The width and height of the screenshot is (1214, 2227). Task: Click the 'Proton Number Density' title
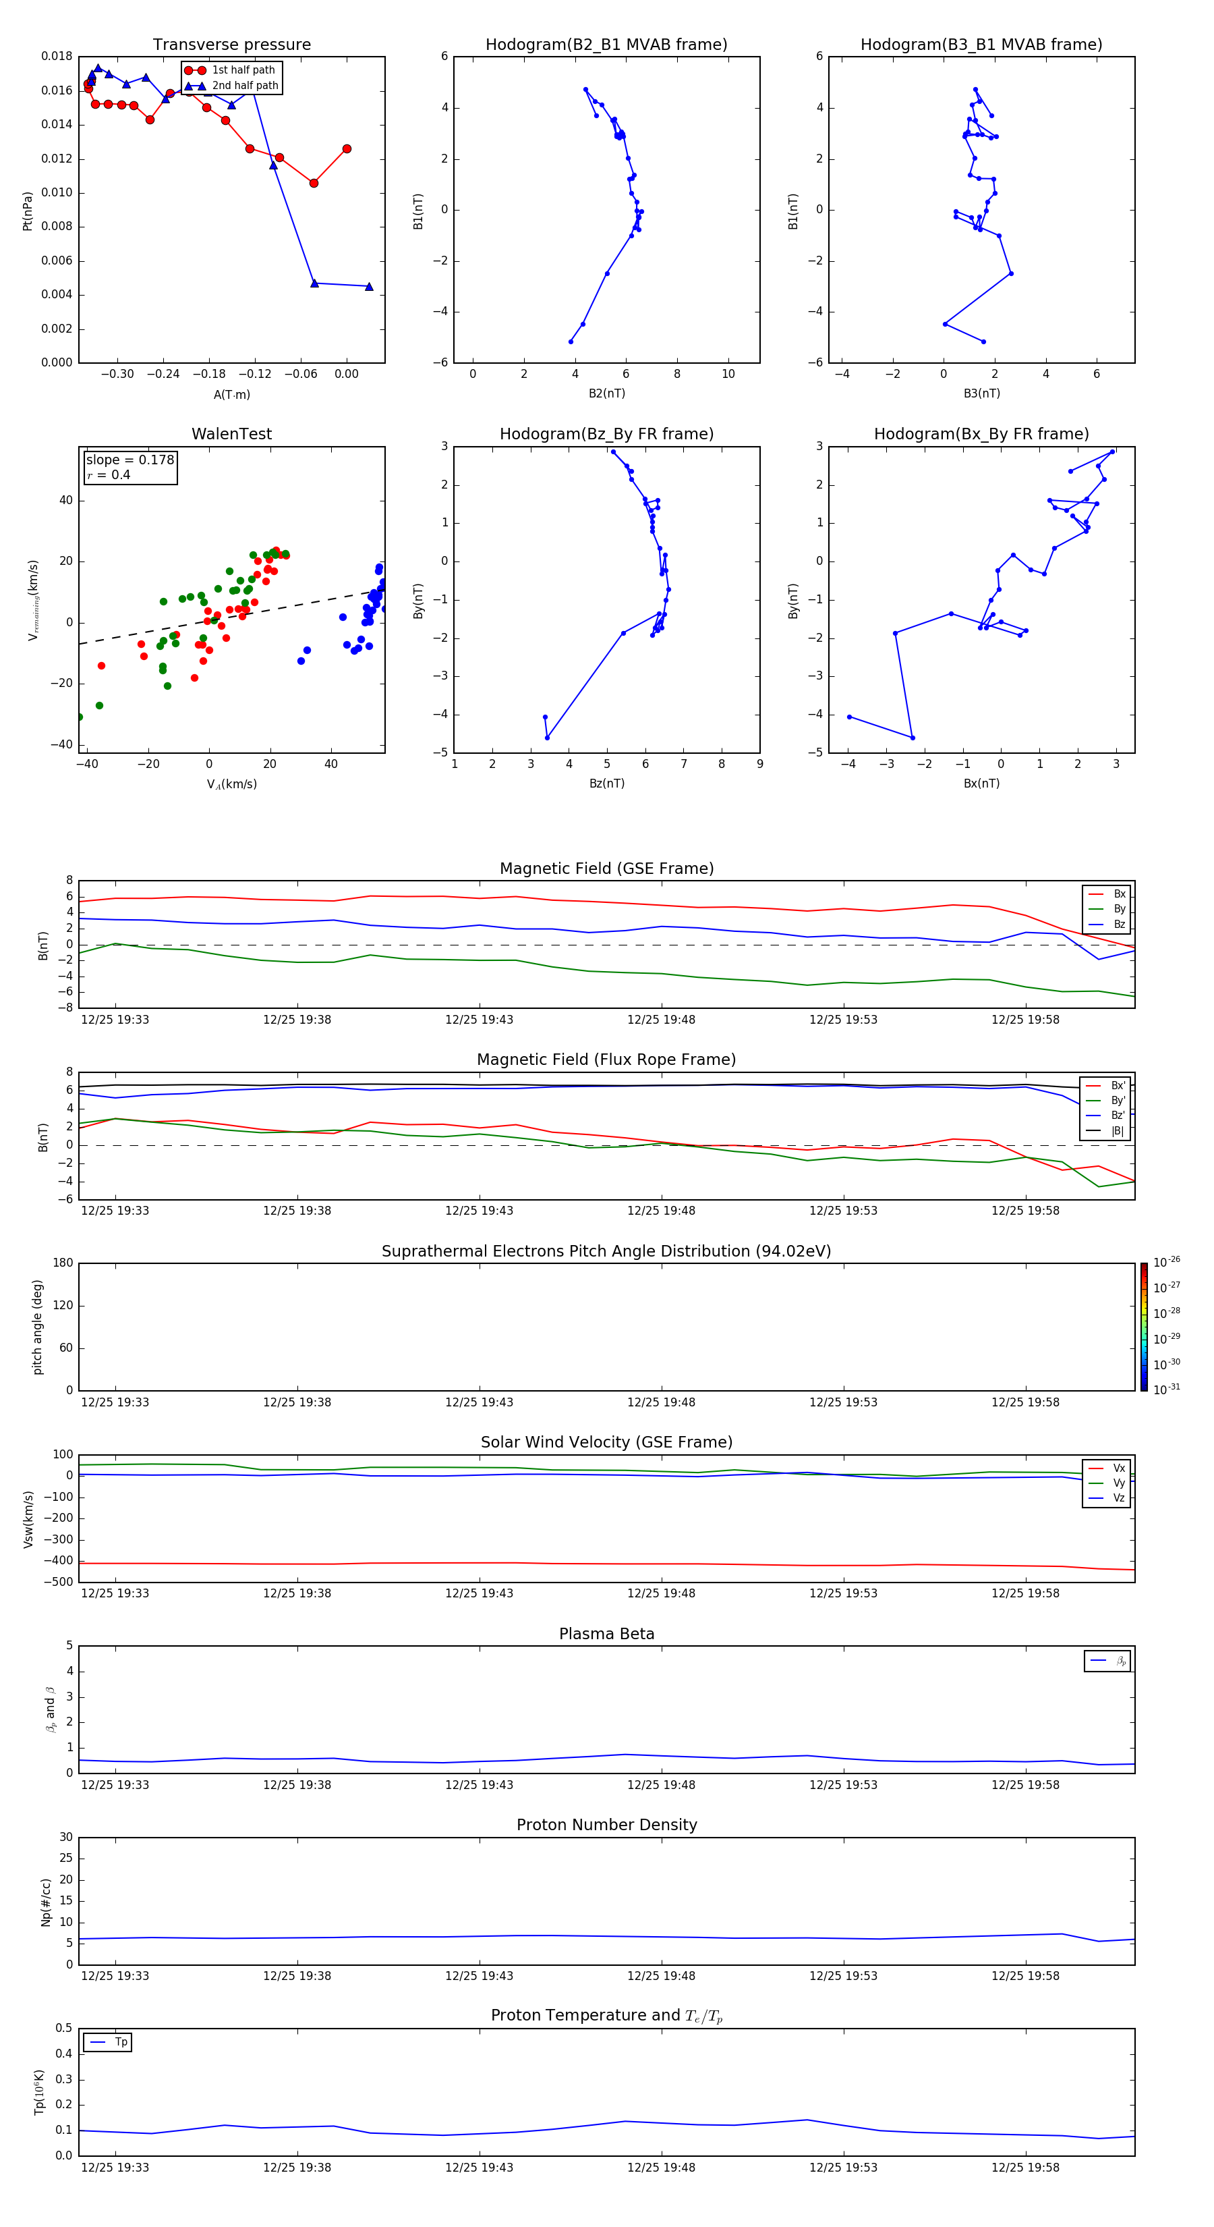606,1826
